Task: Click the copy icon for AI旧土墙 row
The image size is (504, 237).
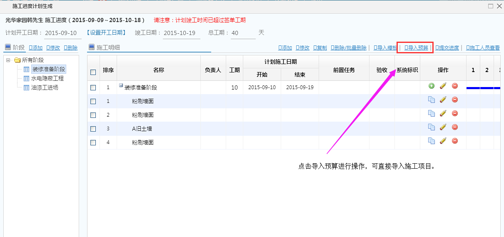Action: pos(431,127)
